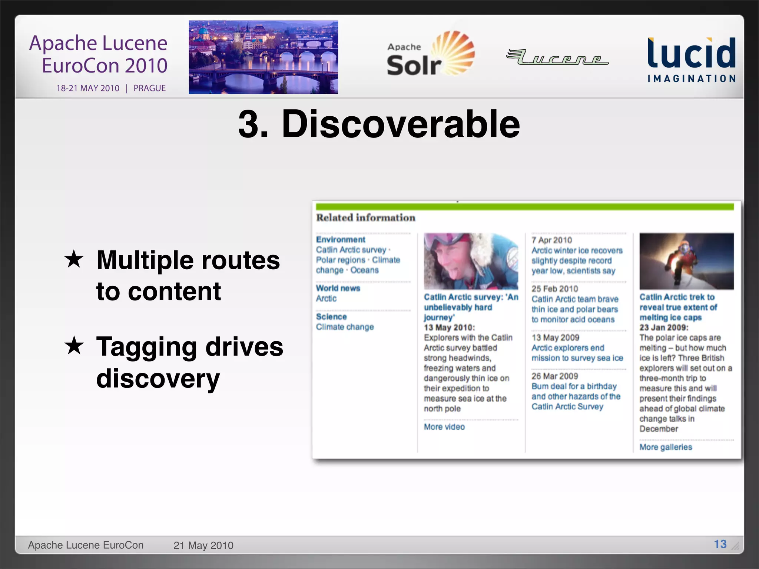Select Climate change under Science

(x=345, y=327)
